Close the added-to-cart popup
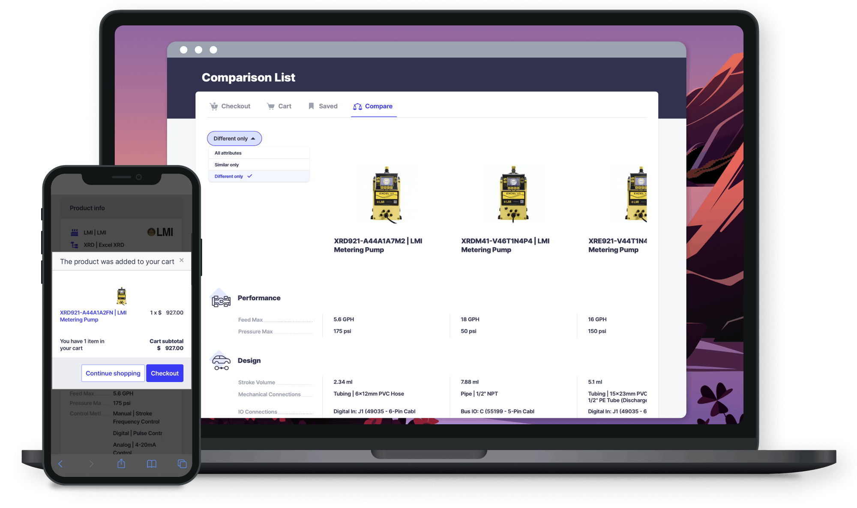The height and width of the screenshot is (508, 857). click(x=182, y=260)
